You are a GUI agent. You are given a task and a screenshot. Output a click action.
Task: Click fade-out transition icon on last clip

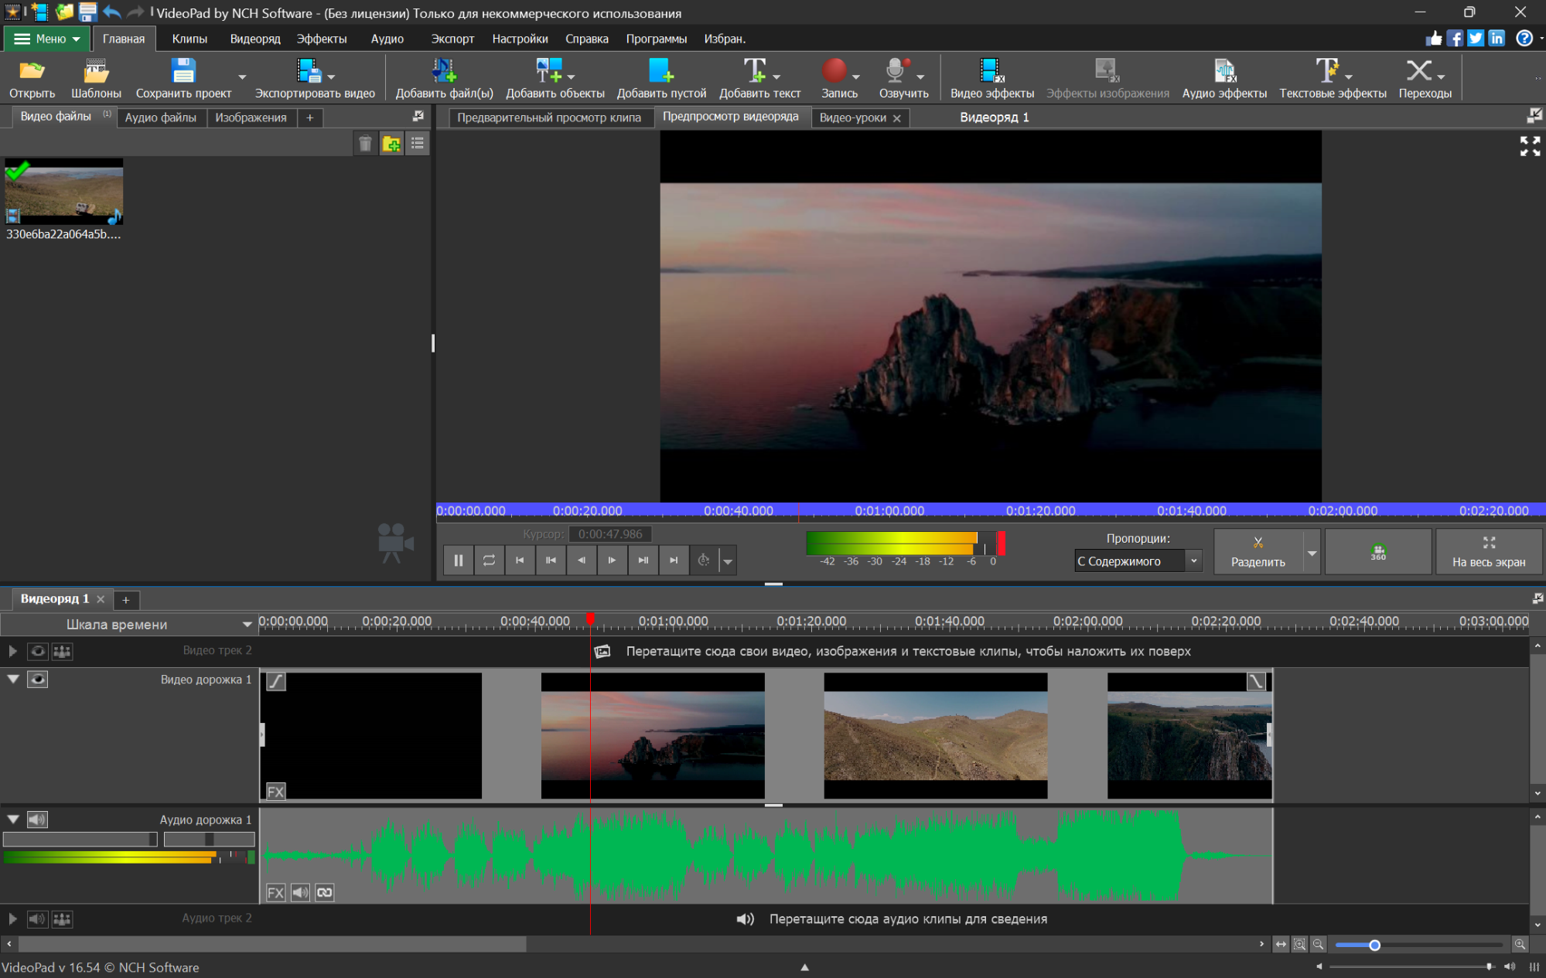coord(1256,681)
